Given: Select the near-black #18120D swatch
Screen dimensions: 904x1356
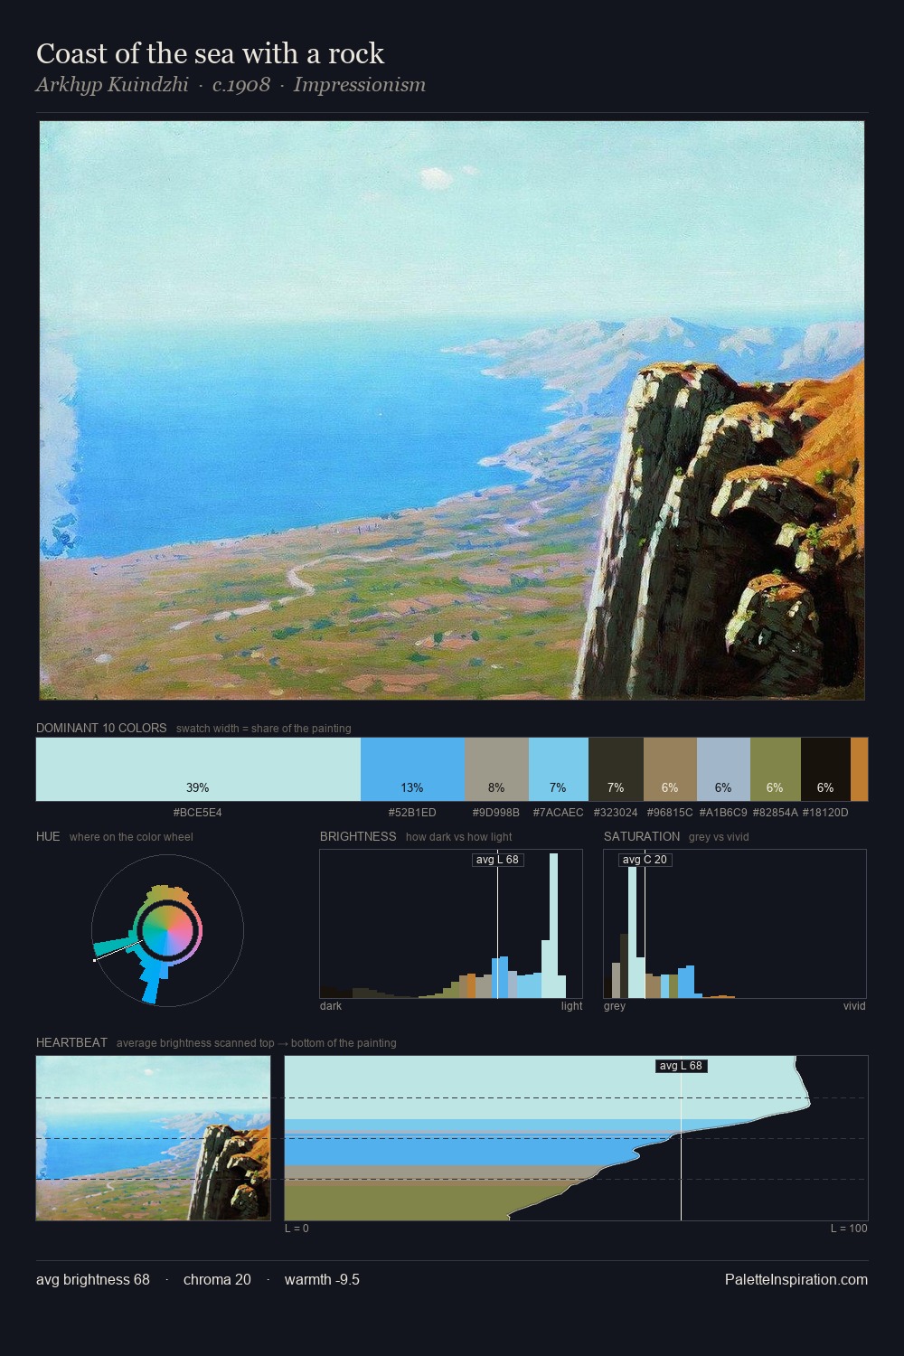Looking at the screenshot, I should (x=825, y=769).
